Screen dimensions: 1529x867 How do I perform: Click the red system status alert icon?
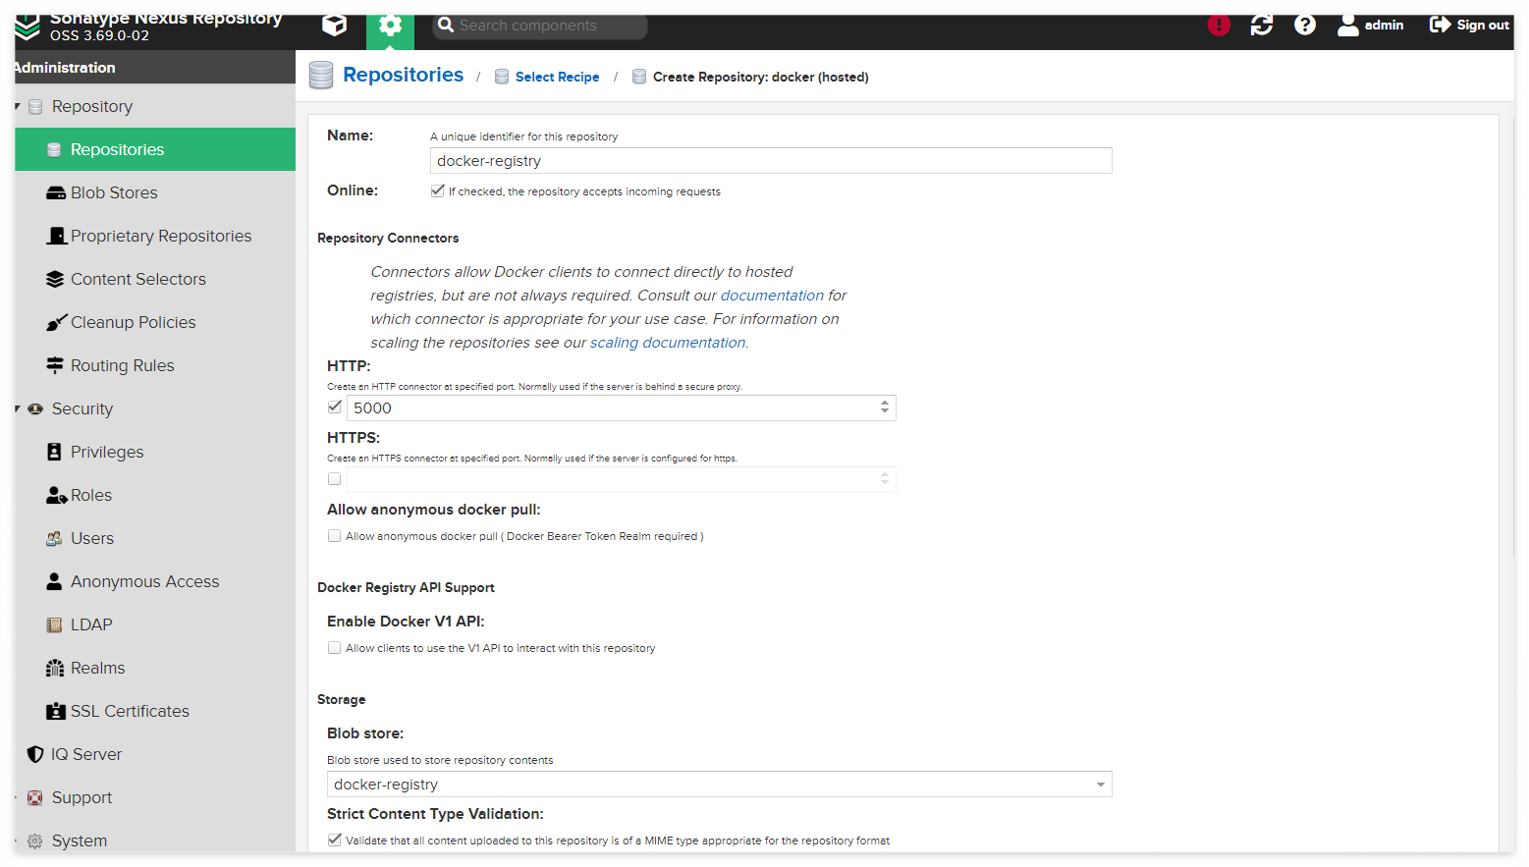click(1219, 26)
